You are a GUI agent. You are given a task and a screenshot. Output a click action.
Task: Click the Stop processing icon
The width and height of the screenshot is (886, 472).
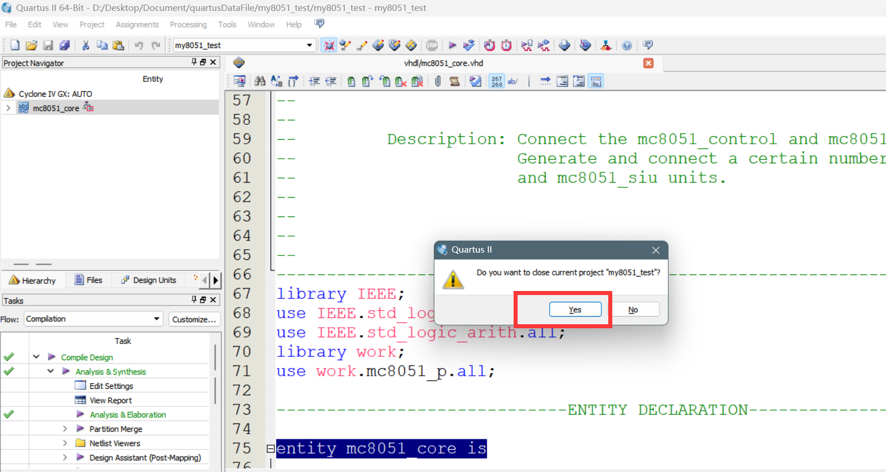point(432,45)
